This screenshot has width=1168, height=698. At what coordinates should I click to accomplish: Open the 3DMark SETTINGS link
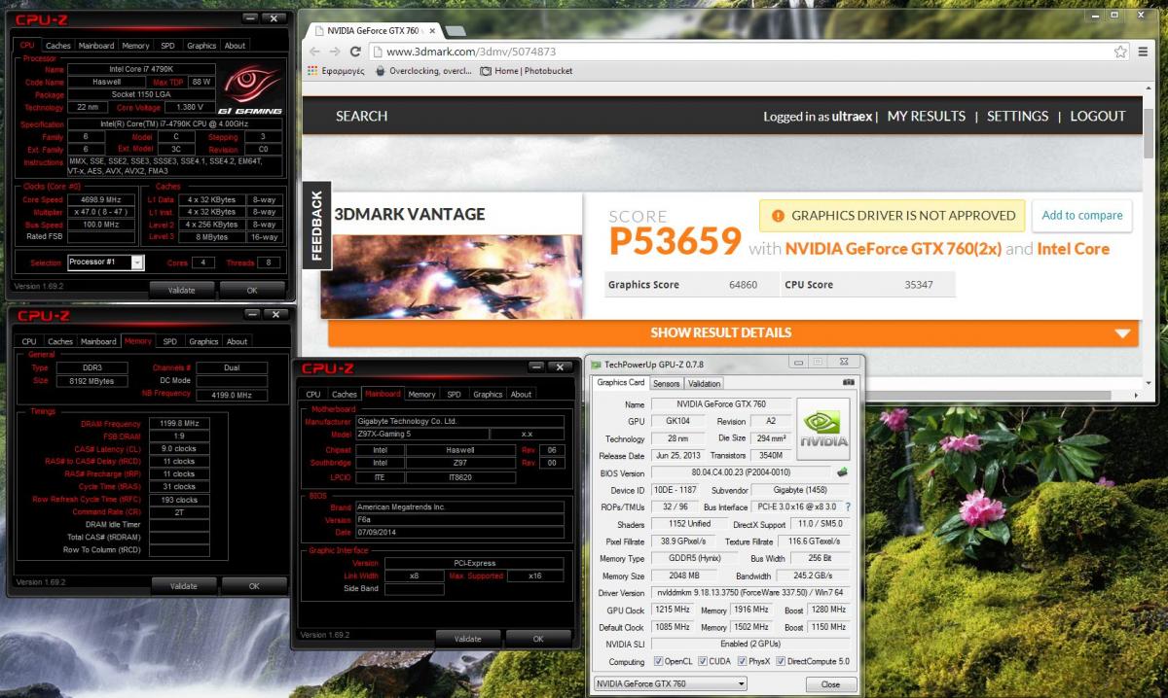(1018, 116)
